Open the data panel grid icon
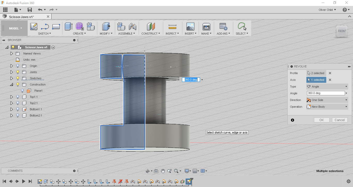 5,10
